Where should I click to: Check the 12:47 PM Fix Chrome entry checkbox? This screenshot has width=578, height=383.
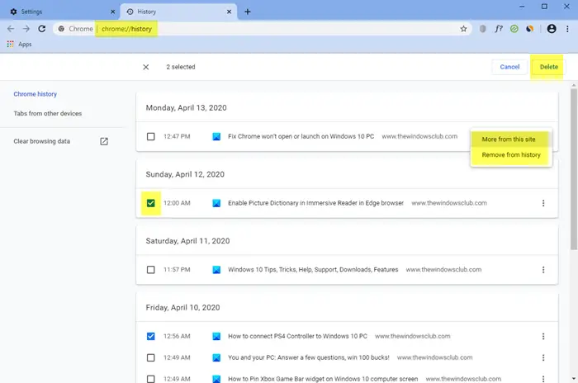point(151,136)
